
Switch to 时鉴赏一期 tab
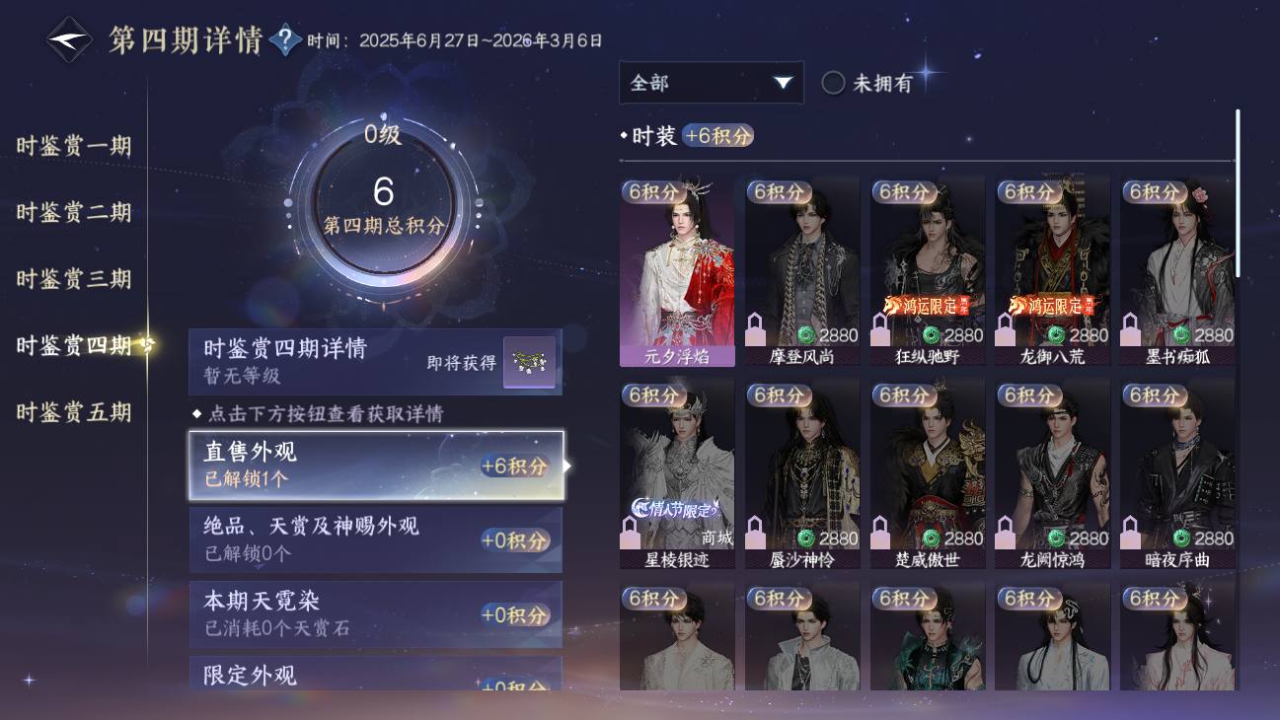coord(74,146)
